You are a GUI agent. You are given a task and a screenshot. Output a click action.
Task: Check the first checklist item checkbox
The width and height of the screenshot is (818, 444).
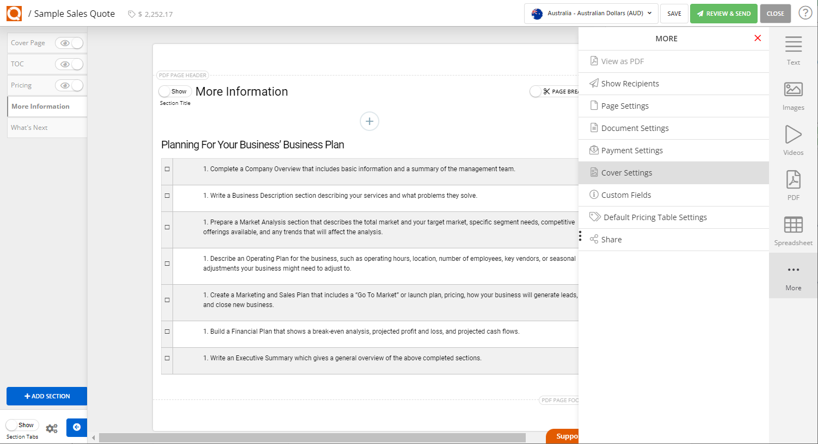pos(167,170)
